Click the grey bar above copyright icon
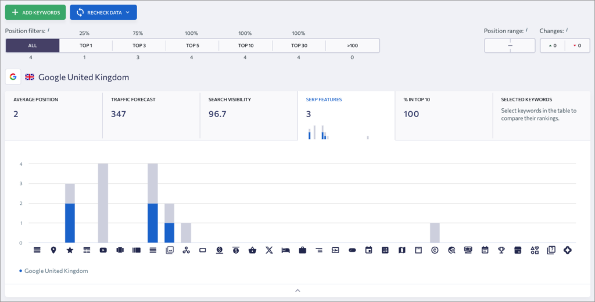Image resolution: width=595 pixels, height=302 pixels. click(x=435, y=233)
